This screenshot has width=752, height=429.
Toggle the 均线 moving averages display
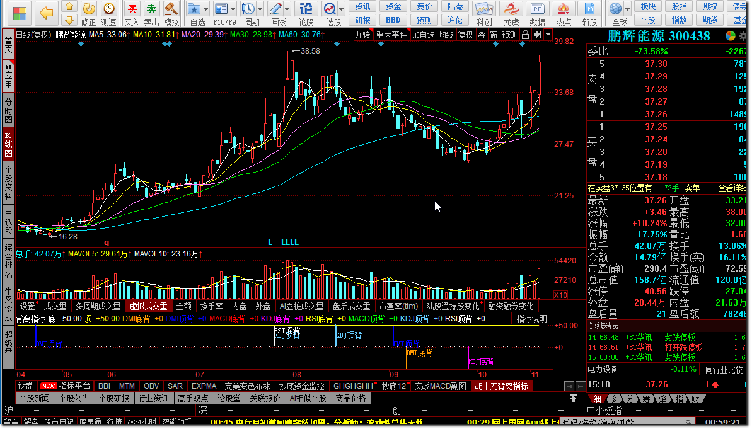(446, 35)
